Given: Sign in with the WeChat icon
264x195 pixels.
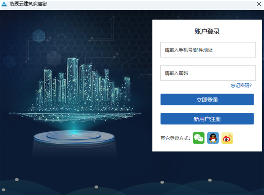Looking at the screenshot, I should (x=199, y=138).
